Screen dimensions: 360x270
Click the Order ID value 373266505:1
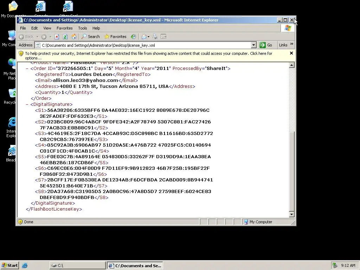75,69
